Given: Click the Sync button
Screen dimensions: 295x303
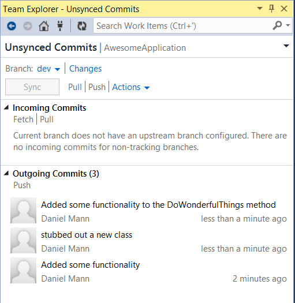Looking at the screenshot, I should [32, 87].
